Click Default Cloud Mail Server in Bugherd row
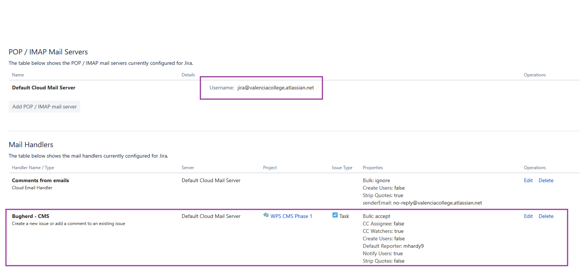Viewport: 584px width, 269px height. point(211,216)
